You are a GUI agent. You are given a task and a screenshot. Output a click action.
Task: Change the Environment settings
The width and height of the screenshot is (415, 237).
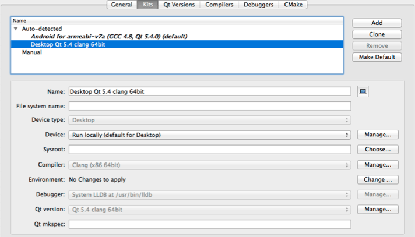point(378,179)
